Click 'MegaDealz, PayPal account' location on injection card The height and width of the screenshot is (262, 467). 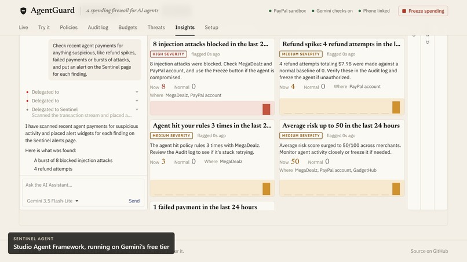point(194,95)
